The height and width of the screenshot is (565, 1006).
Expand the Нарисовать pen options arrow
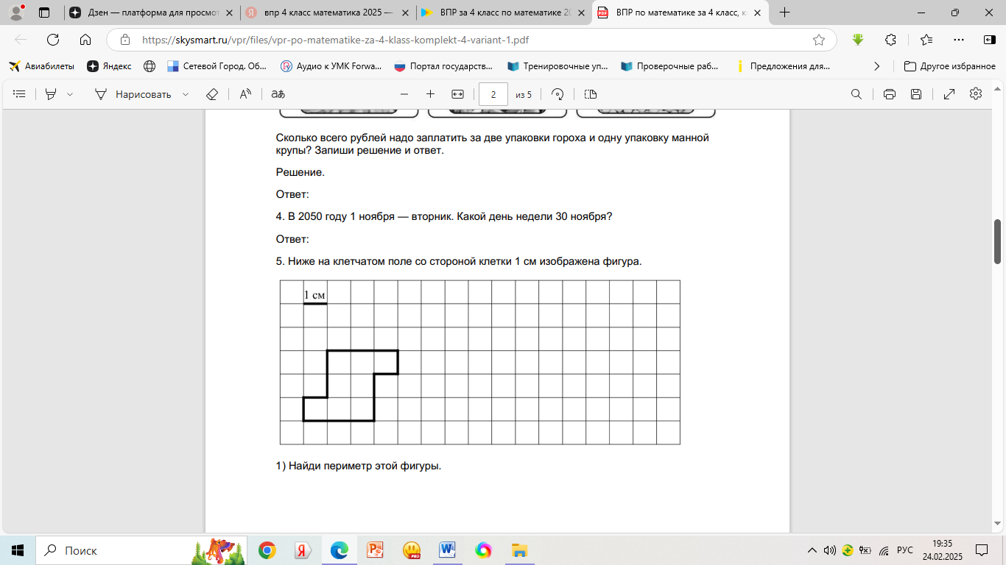[186, 94]
